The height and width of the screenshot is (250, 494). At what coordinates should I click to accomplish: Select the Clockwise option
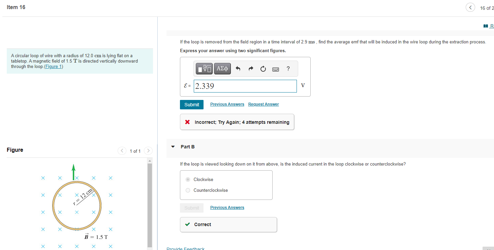click(x=188, y=179)
